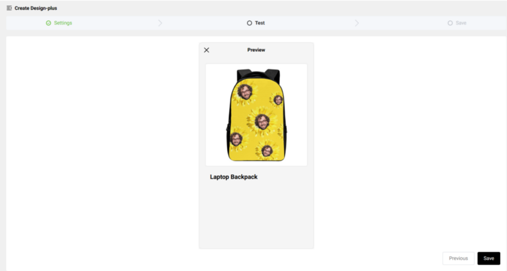Open the Save step label in stepper
Screen dimensions: 507x271
coord(461,23)
